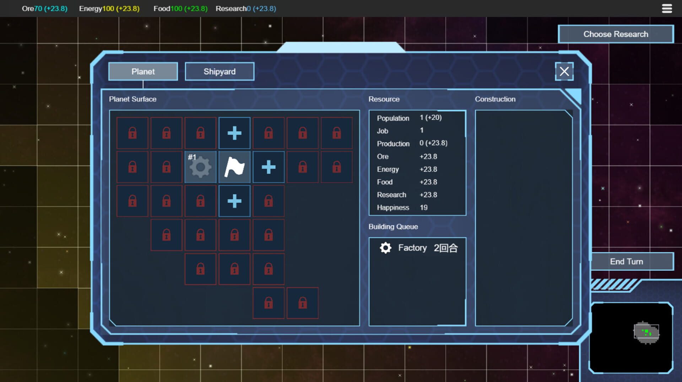Screen dimensions: 682x382
Task: Click the Choose Research button
Action: tap(615, 34)
